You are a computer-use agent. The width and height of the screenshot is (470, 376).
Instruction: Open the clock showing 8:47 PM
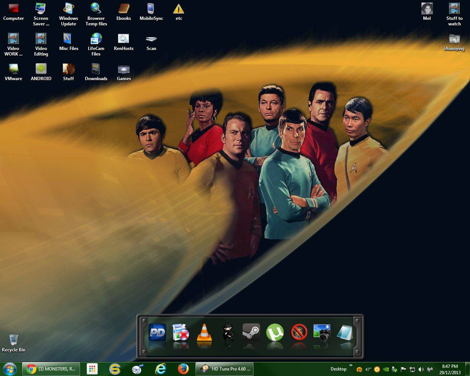pyautogui.click(x=450, y=369)
